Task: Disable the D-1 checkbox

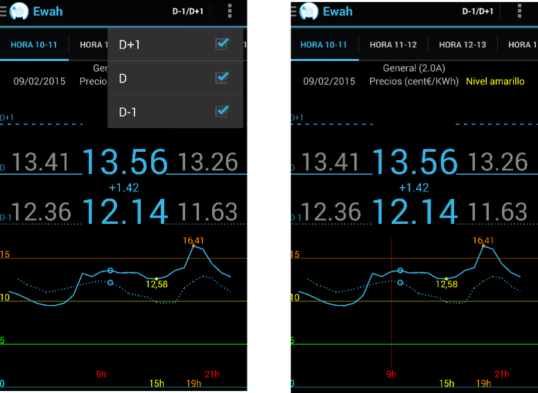Action: click(x=222, y=111)
